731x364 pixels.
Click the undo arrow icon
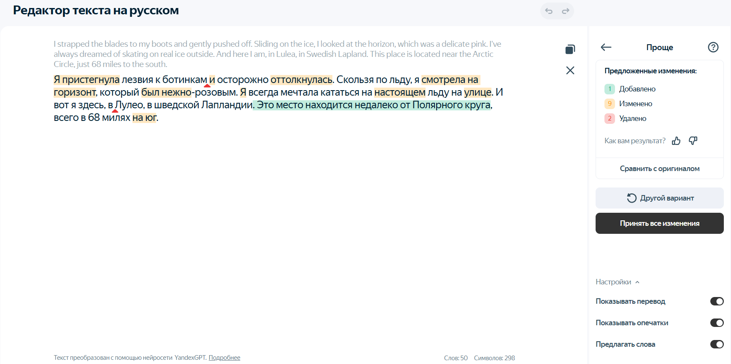pos(549,11)
